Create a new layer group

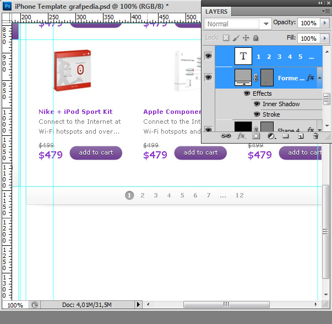click(x=286, y=136)
